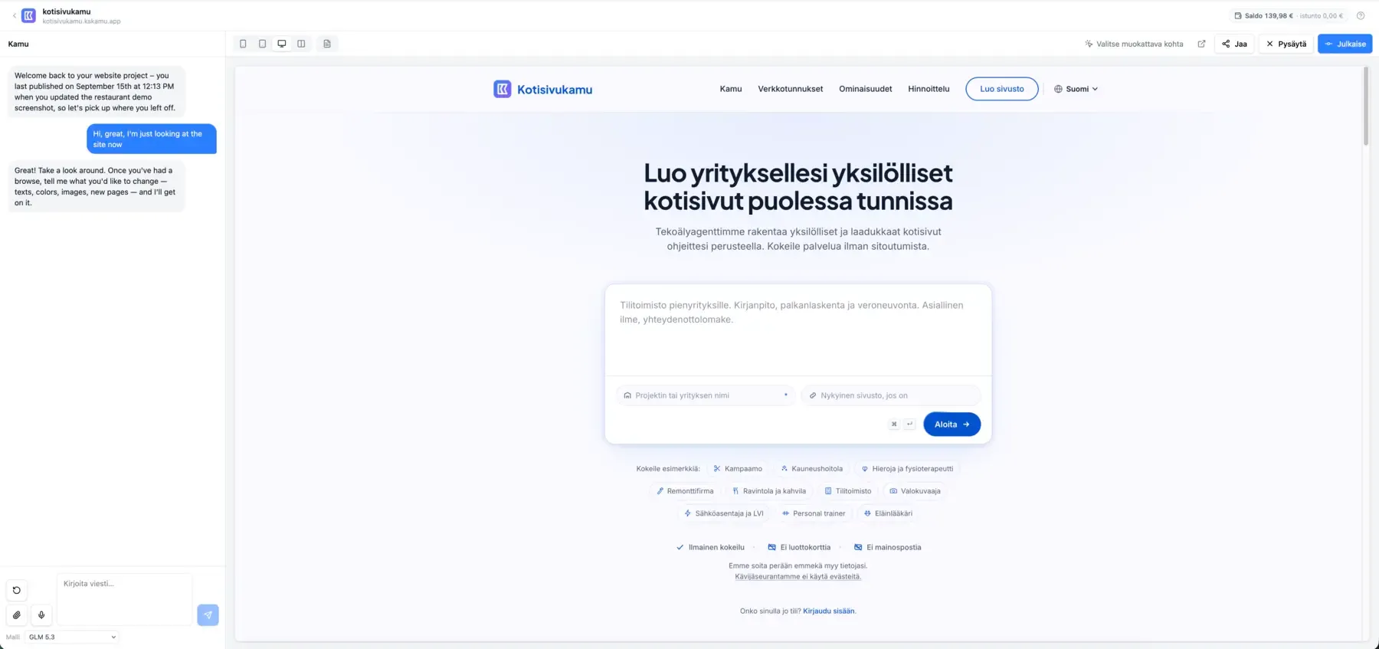The image size is (1379, 649).
Task: Try the Valokuvaaja example chip
Action: (915, 491)
